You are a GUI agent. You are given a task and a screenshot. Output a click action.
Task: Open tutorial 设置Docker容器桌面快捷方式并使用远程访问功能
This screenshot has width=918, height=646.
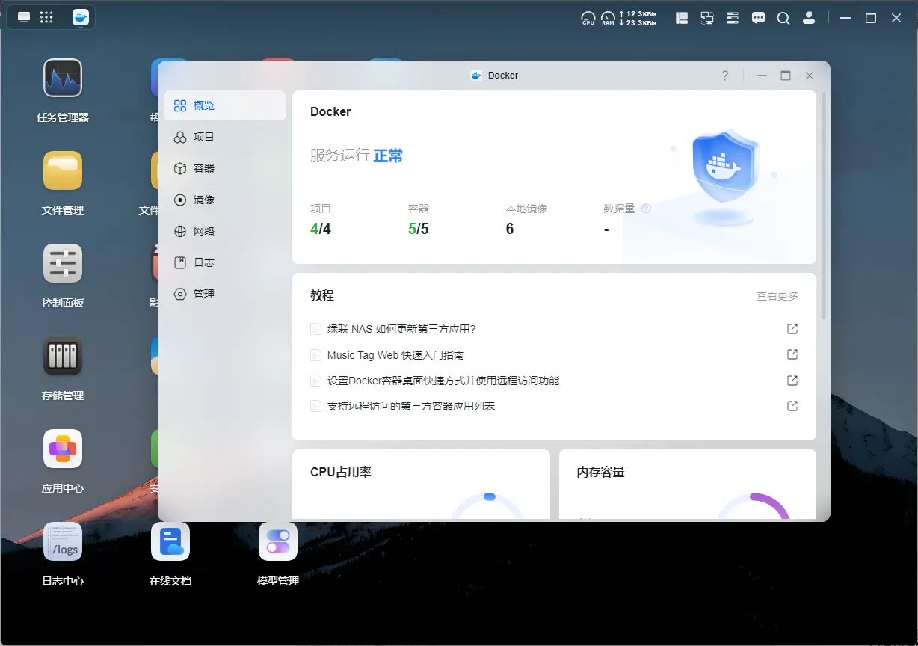(x=443, y=381)
